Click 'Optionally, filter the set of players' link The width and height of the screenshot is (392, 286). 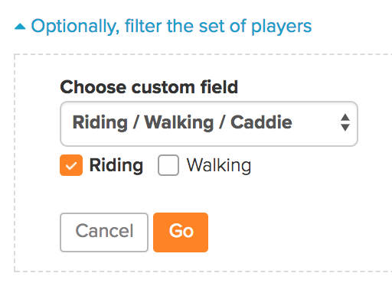171,26
